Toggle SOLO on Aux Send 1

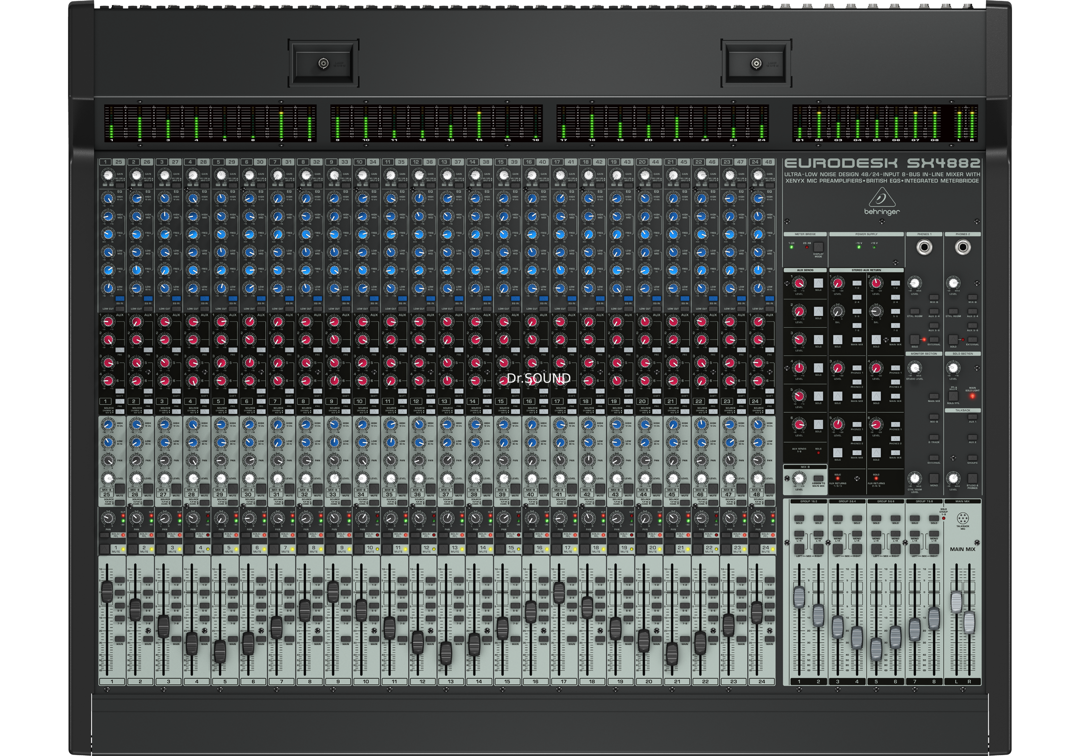point(818,283)
